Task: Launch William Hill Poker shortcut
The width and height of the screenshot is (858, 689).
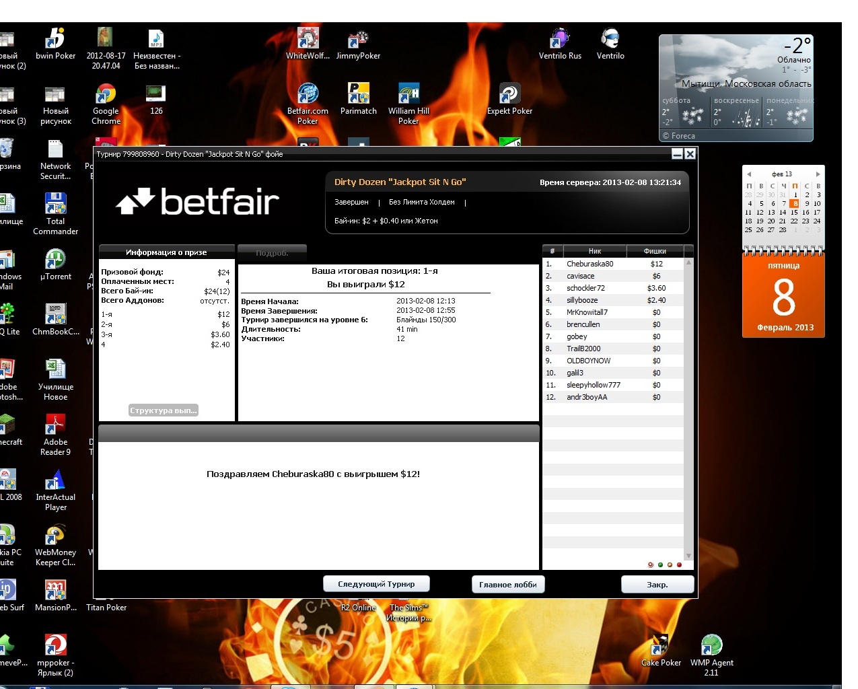Action: coord(408,95)
